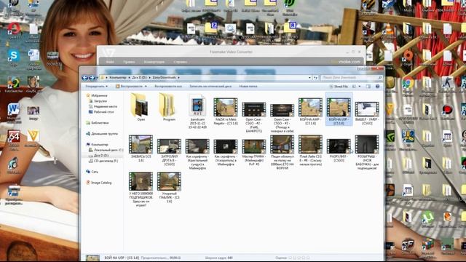The width and height of the screenshot is (466, 262).
Task: Focus the Zona Downloads search field
Action: (x=352, y=78)
